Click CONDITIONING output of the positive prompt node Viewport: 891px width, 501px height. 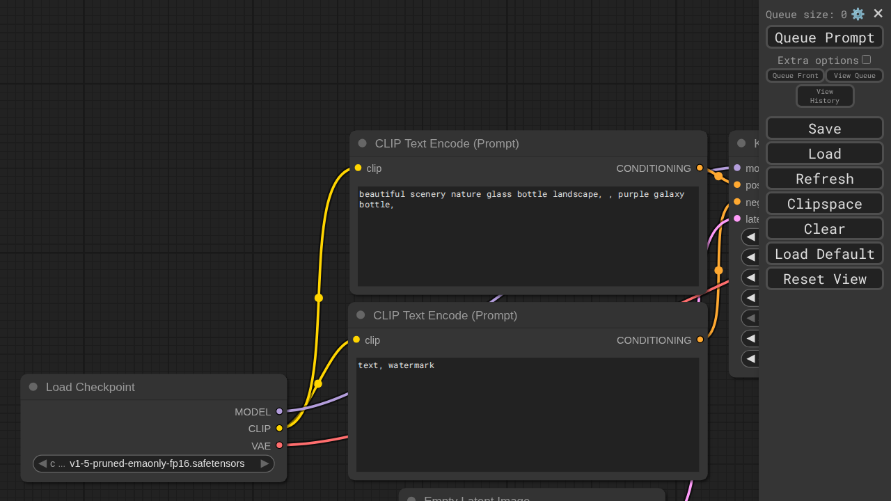pos(700,168)
